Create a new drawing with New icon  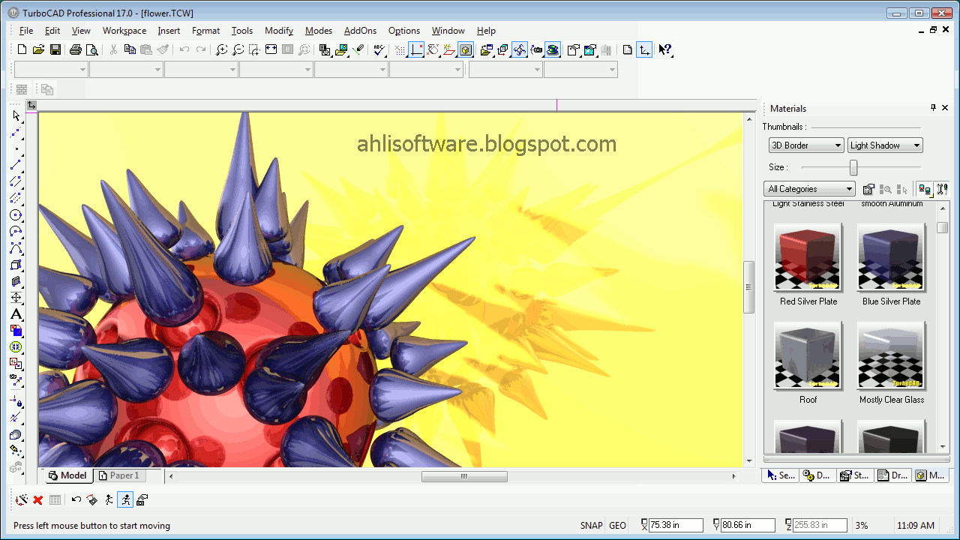point(22,50)
